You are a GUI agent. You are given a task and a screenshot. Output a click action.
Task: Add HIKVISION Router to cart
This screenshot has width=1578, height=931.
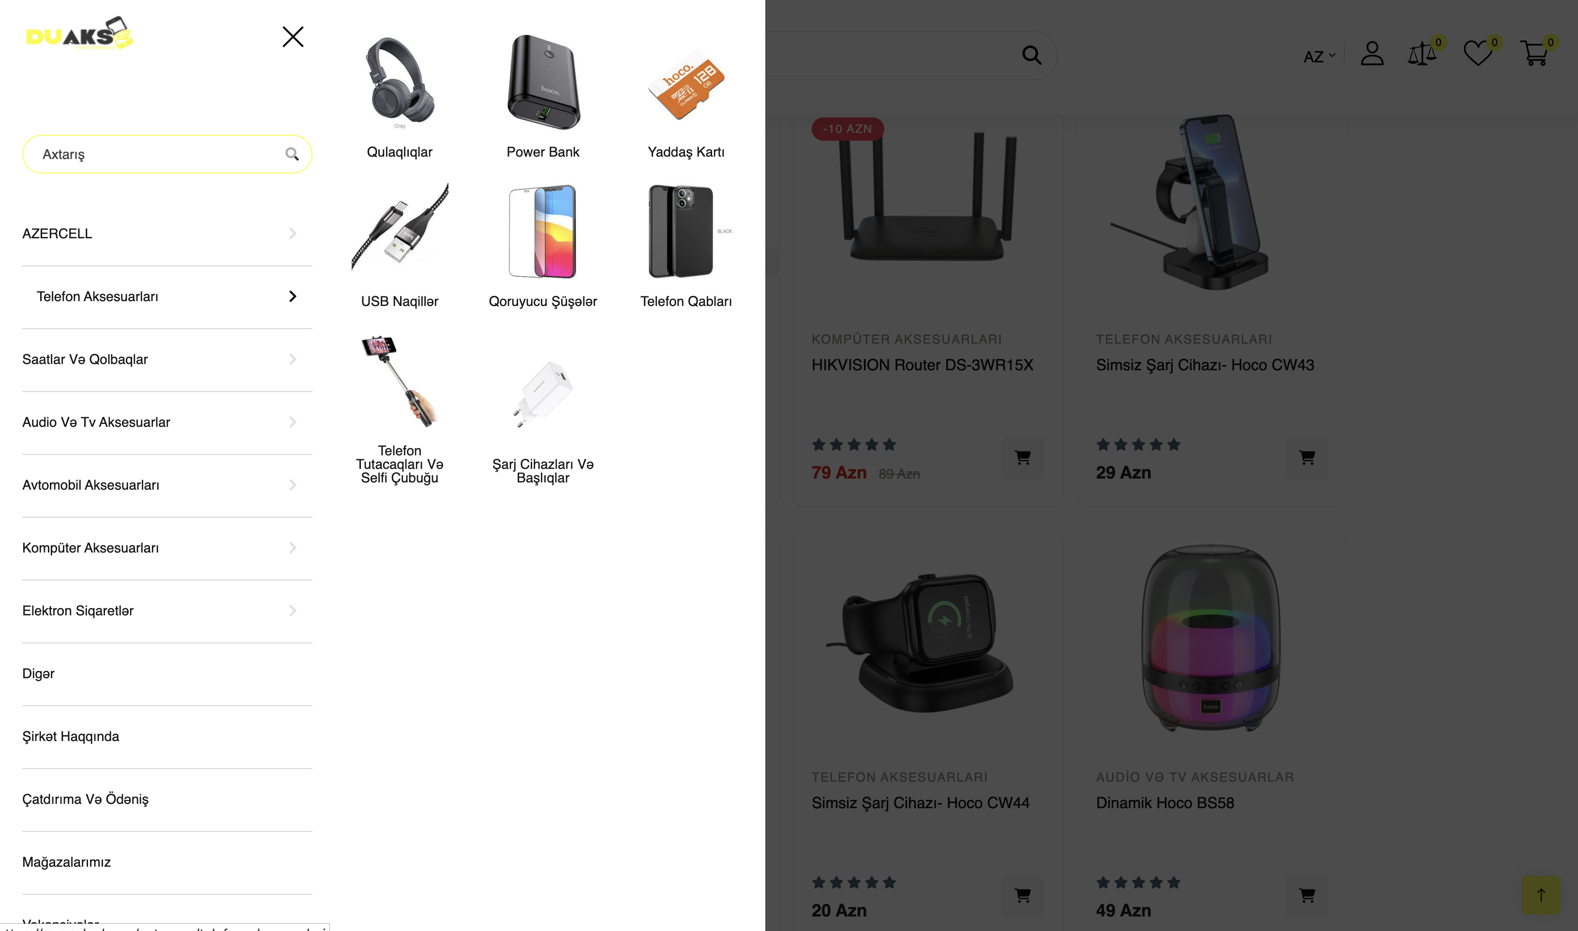[1023, 458]
